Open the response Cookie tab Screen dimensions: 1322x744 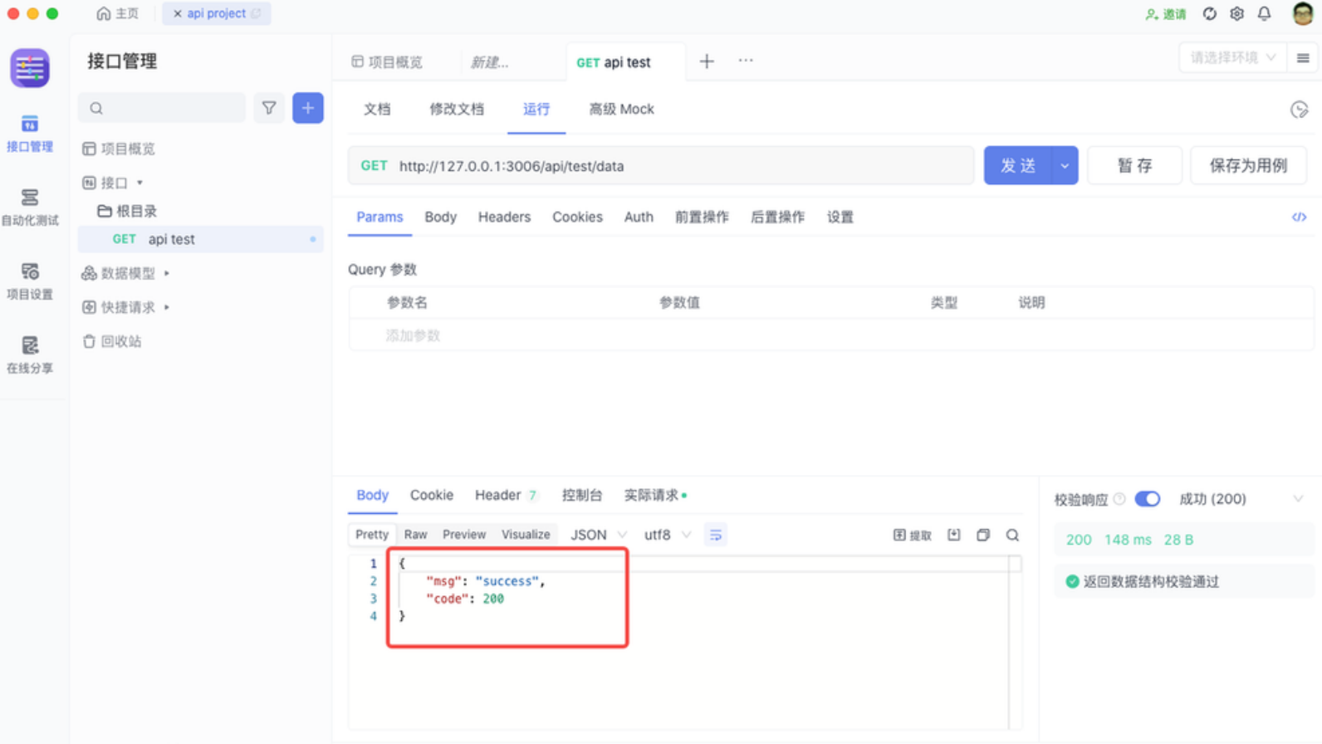[432, 496]
